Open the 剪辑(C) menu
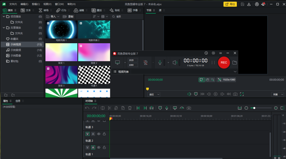The image size is (286, 159). [x=36, y=4]
